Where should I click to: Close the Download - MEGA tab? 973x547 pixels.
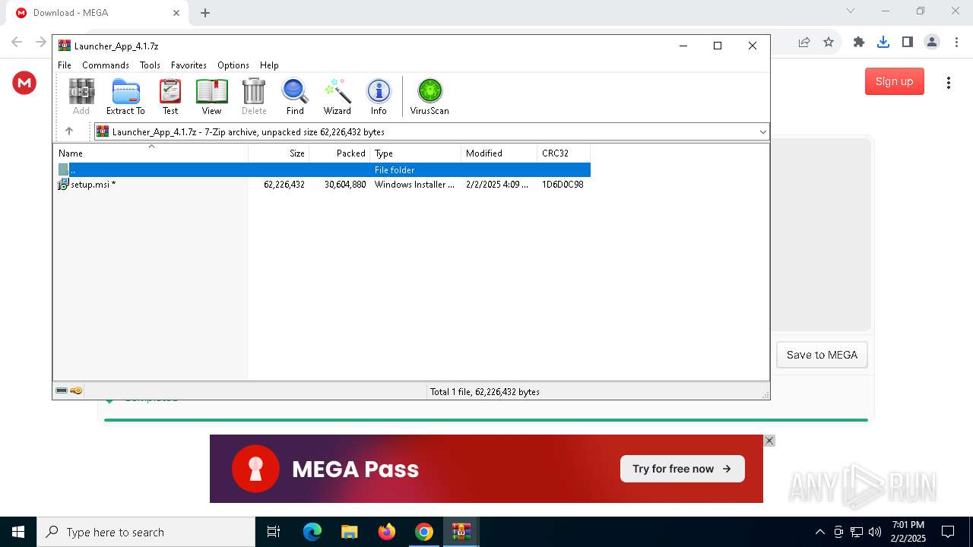[x=176, y=13]
